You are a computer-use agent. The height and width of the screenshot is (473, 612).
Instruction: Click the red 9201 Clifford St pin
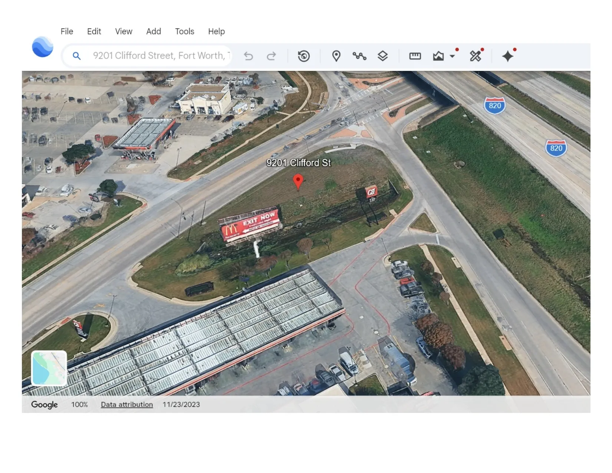pos(298,182)
